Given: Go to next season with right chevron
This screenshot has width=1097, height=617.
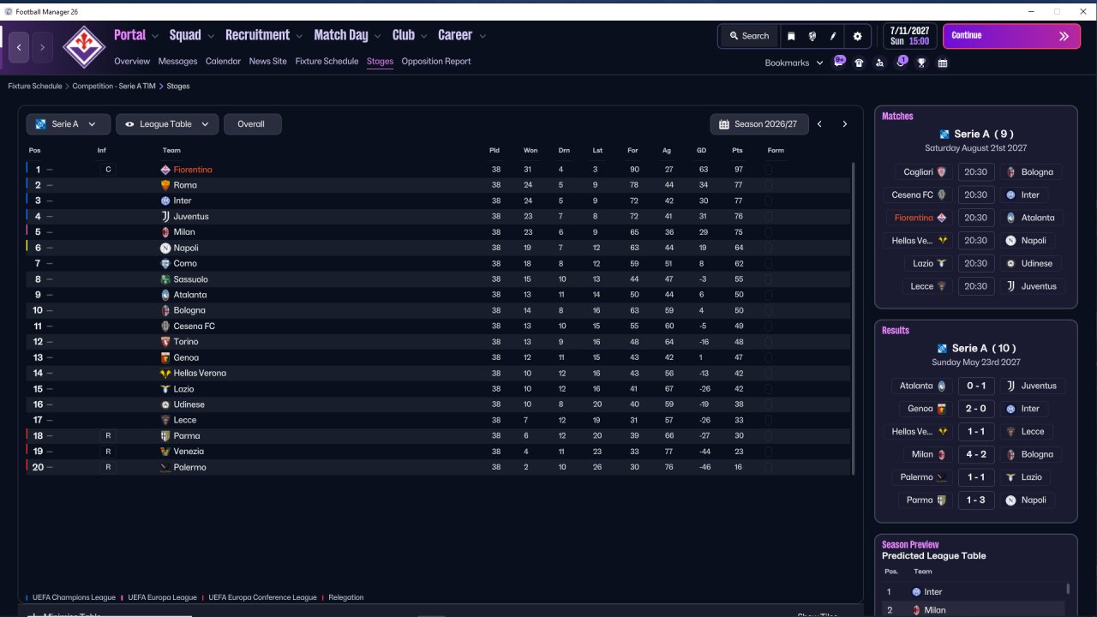Looking at the screenshot, I should tap(844, 124).
